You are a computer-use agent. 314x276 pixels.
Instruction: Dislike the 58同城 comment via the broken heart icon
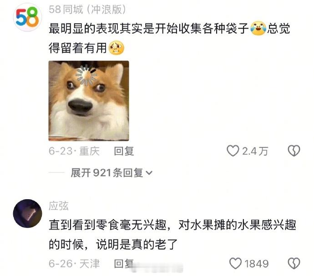point(294,151)
